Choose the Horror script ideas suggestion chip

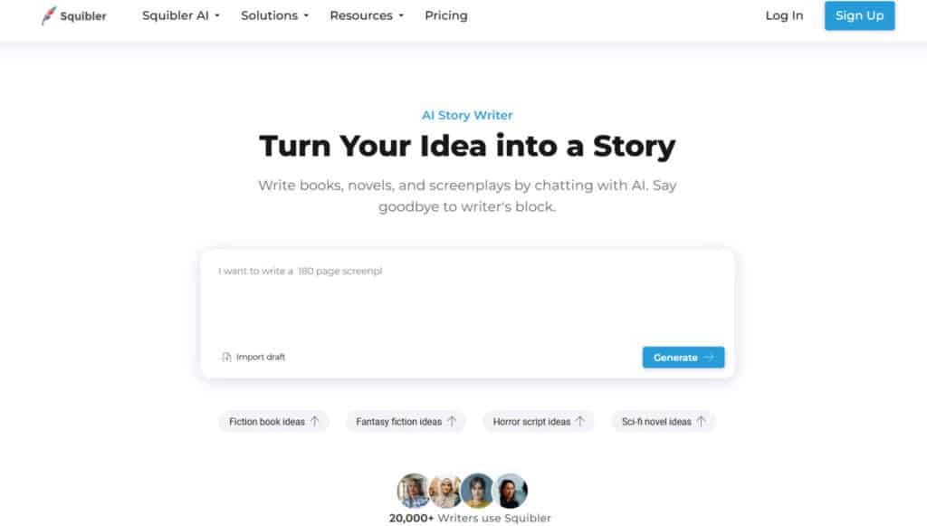tap(531, 421)
